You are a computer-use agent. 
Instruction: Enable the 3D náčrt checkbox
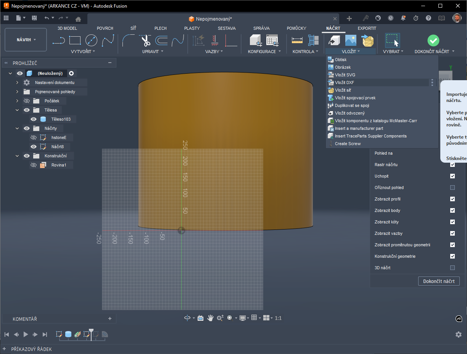click(453, 268)
